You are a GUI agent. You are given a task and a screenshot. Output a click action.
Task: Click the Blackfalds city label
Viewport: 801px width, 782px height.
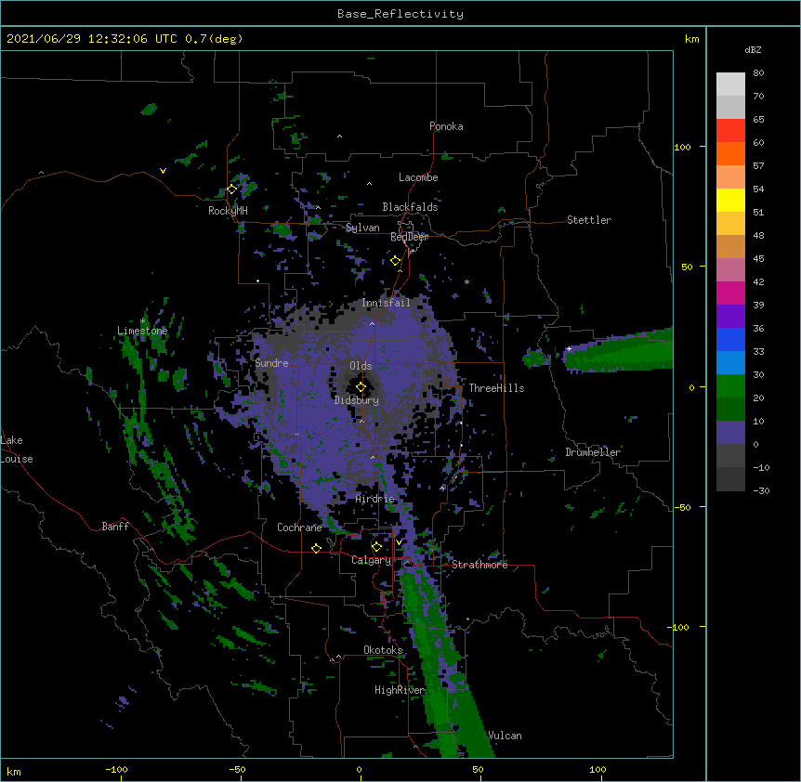tap(410, 207)
